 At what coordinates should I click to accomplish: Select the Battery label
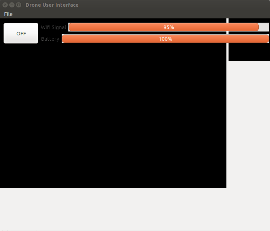tap(50, 39)
